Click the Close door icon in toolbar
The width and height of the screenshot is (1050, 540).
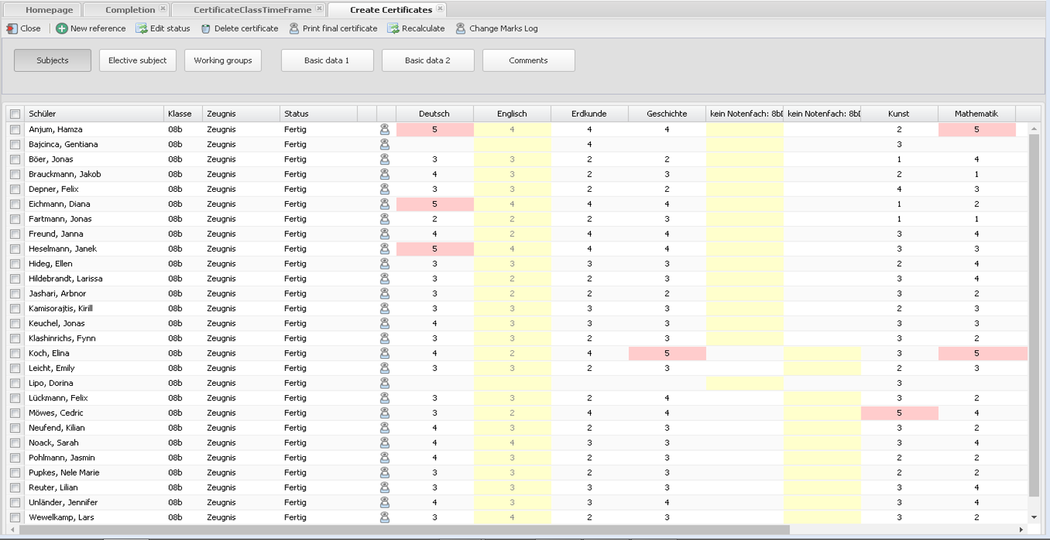pyautogui.click(x=12, y=29)
